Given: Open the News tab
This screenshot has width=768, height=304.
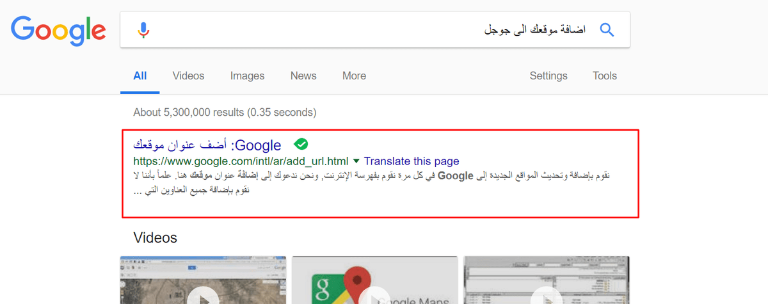Looking at the screenshot, I should coord(303,76).
